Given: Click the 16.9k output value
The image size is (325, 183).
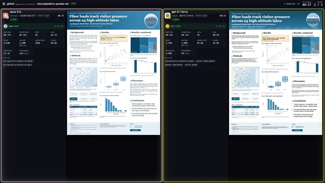Looking at the screenshot, I should click(x=216, y=43).
